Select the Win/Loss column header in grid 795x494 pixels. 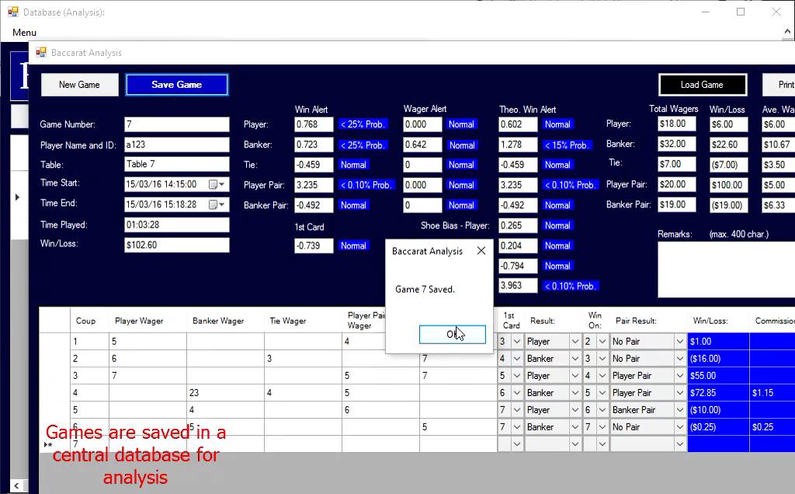pos(718,321)
